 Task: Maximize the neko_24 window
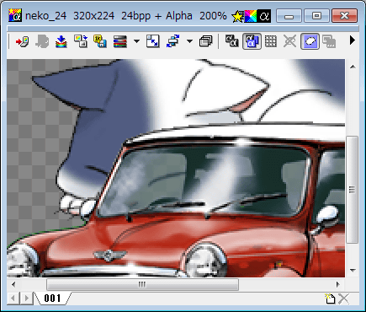(x=316, y=16)
